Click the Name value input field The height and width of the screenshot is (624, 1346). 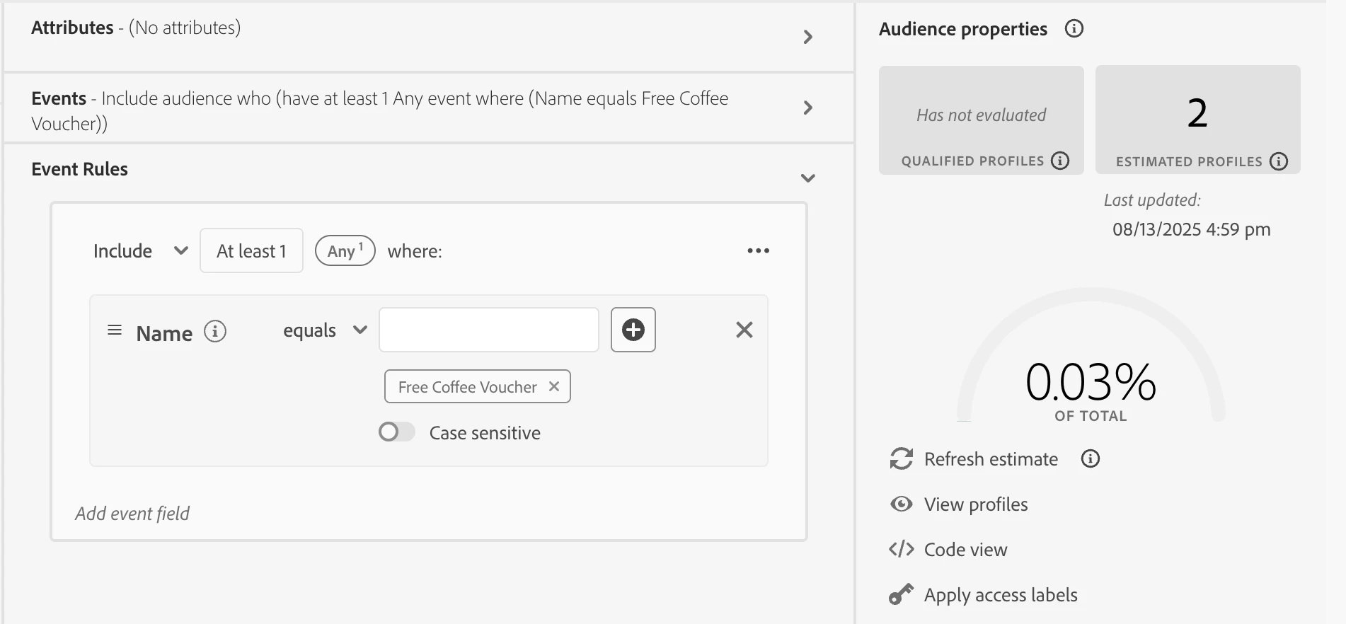[488, 330]
